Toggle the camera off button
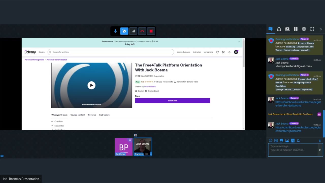This screenshot has height=183, width=325. point(124,31)
